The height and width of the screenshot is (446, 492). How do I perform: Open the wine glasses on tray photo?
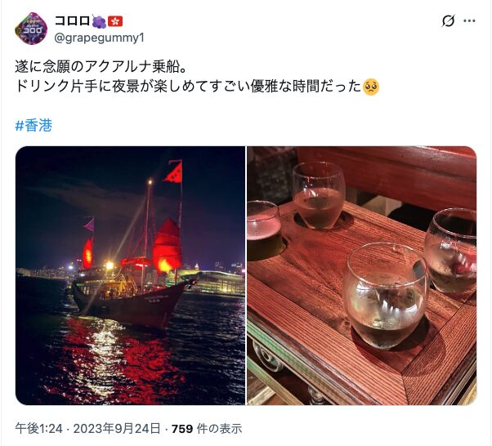(x=362, y=275)
